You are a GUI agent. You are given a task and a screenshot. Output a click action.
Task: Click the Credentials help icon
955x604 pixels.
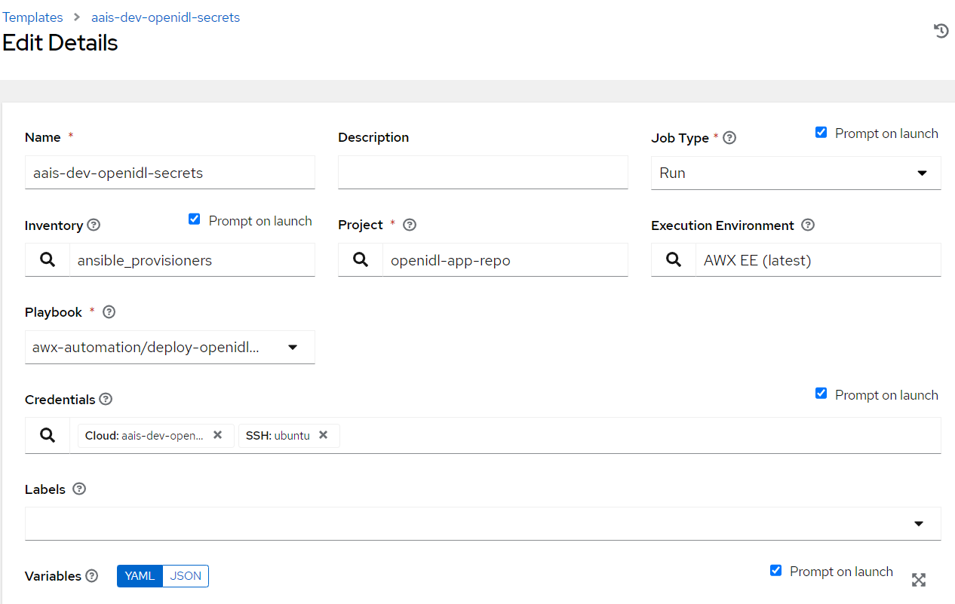(106, 399)
